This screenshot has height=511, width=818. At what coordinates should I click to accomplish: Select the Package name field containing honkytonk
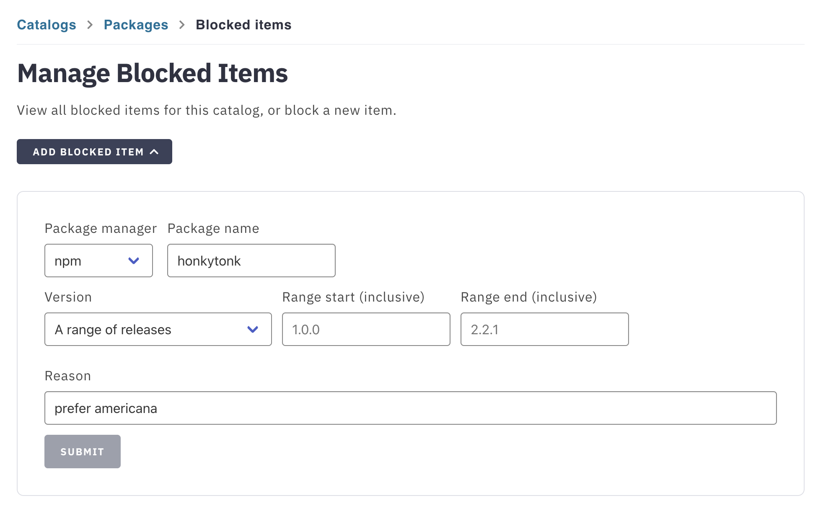point(251,261)
